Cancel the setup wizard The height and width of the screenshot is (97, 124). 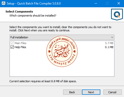tap(112, 92)
